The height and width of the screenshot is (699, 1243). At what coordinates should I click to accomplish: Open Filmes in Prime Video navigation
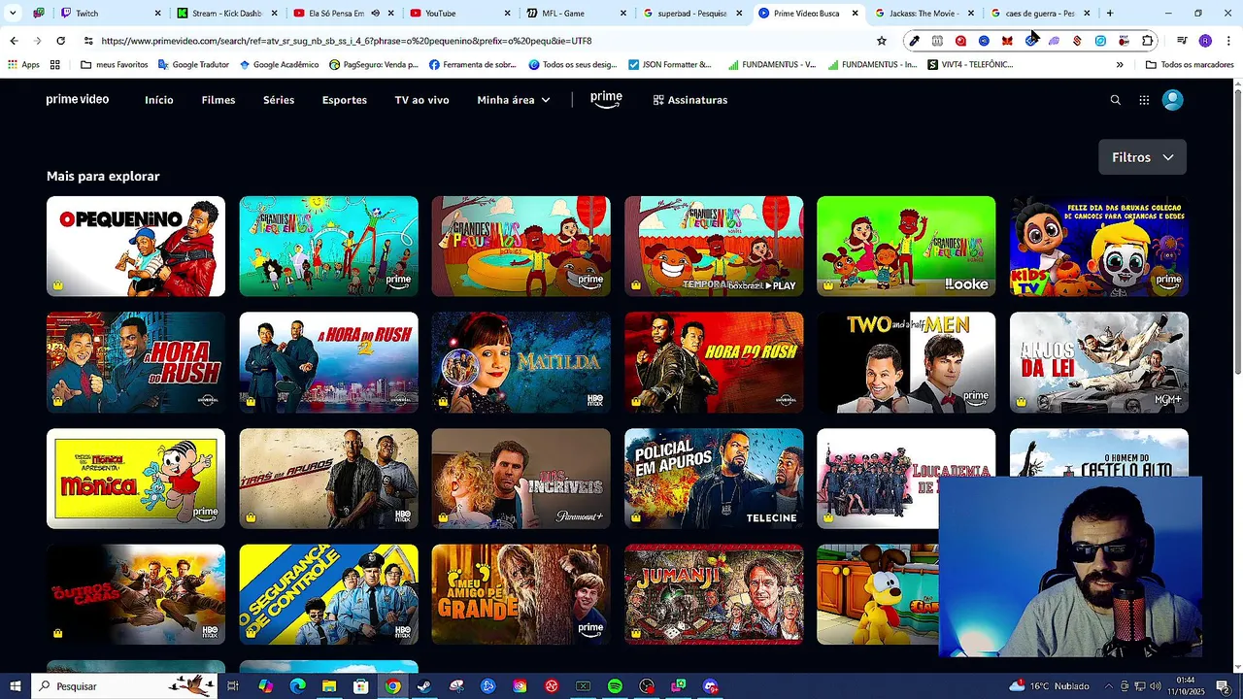[218, 100]
